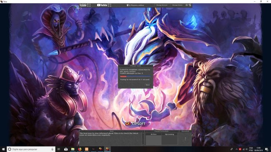Open the dark app icon after orange one

pyautogui.click(x=93, y=149)
